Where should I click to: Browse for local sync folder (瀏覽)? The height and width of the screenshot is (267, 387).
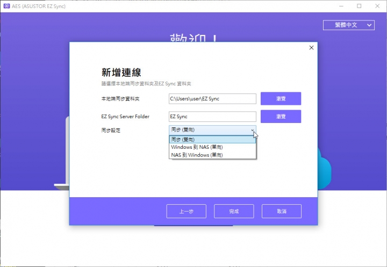[x=281, y=99]
